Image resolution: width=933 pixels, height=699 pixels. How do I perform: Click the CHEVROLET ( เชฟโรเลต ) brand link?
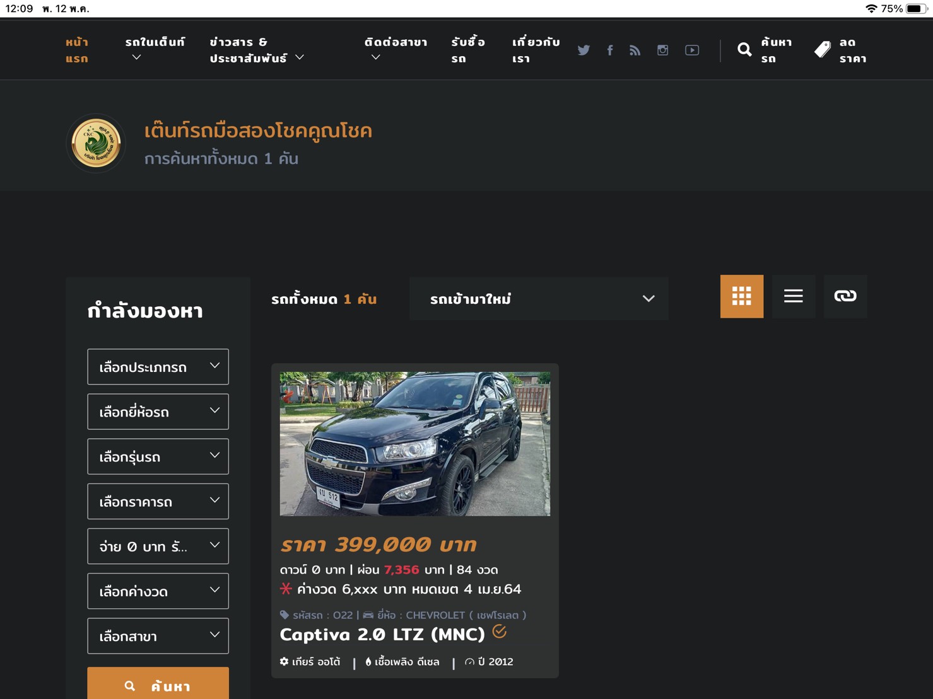466,615
